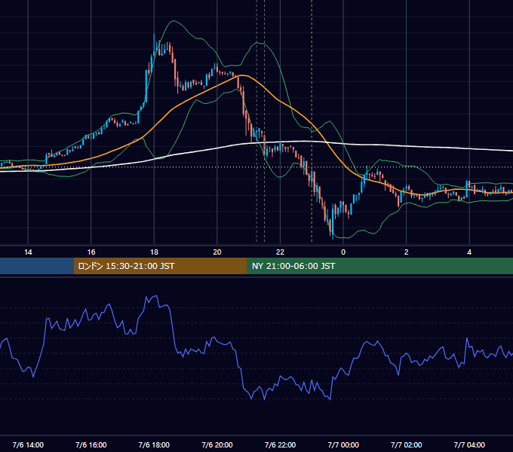
Task: Click the hour label 0 on the time axis
Action: coord(343,252)
